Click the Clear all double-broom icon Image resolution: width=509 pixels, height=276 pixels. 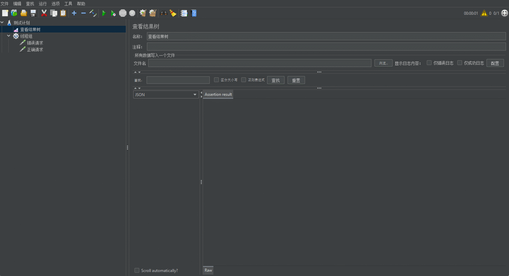[153, 13]
